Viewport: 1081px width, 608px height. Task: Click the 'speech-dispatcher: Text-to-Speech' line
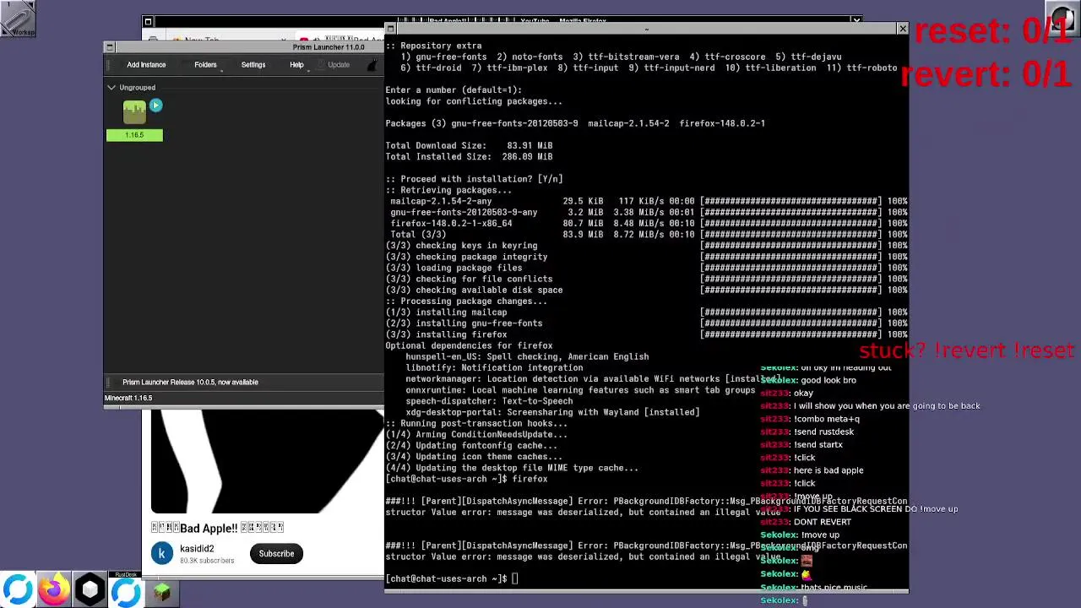[489, 401]
